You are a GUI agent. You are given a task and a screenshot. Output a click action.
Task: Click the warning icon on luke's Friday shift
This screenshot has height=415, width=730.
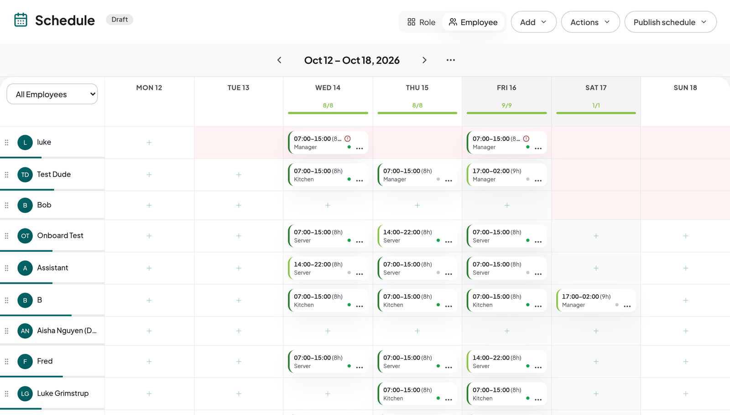pyautogui.click(x=526, y=139)
